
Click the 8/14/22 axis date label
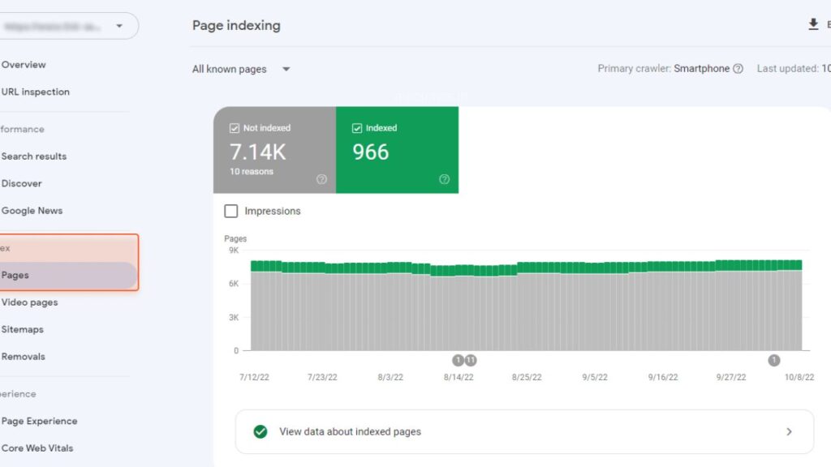[459, 378]
